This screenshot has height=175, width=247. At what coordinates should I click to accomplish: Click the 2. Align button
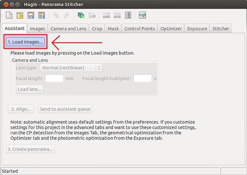(x=21, y=109)
